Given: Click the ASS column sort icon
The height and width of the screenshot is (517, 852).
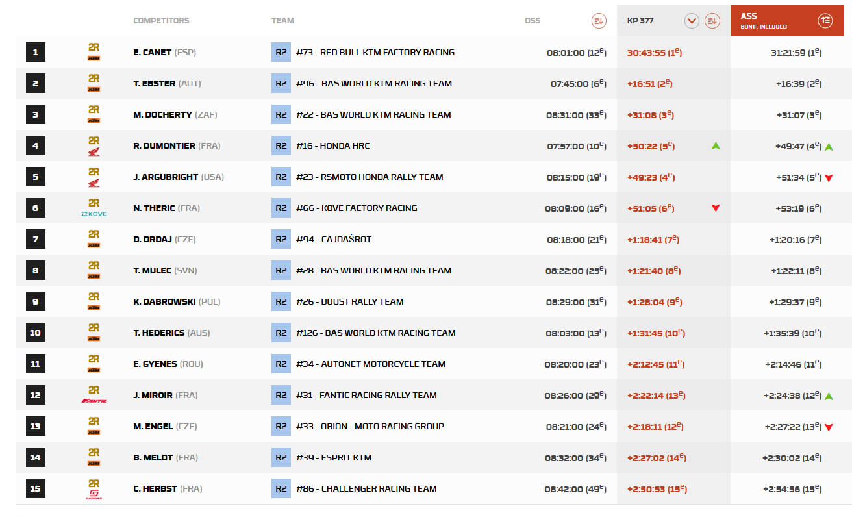Looking at the screenshot, I should coord(825,21).
